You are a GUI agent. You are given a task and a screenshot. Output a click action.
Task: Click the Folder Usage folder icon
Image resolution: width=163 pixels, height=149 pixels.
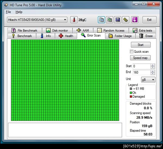[x=111, y=36]
